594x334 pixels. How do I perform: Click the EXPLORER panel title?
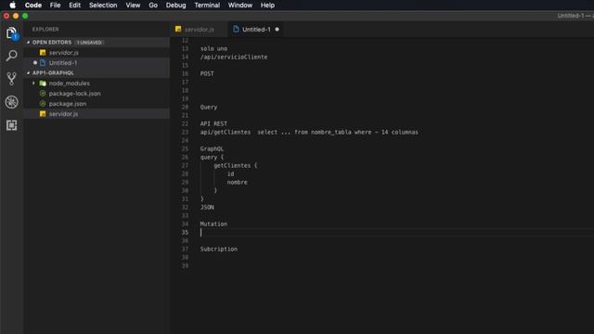tap(45, 29)
